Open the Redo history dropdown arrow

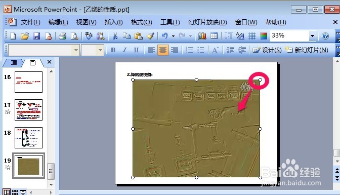190,36
